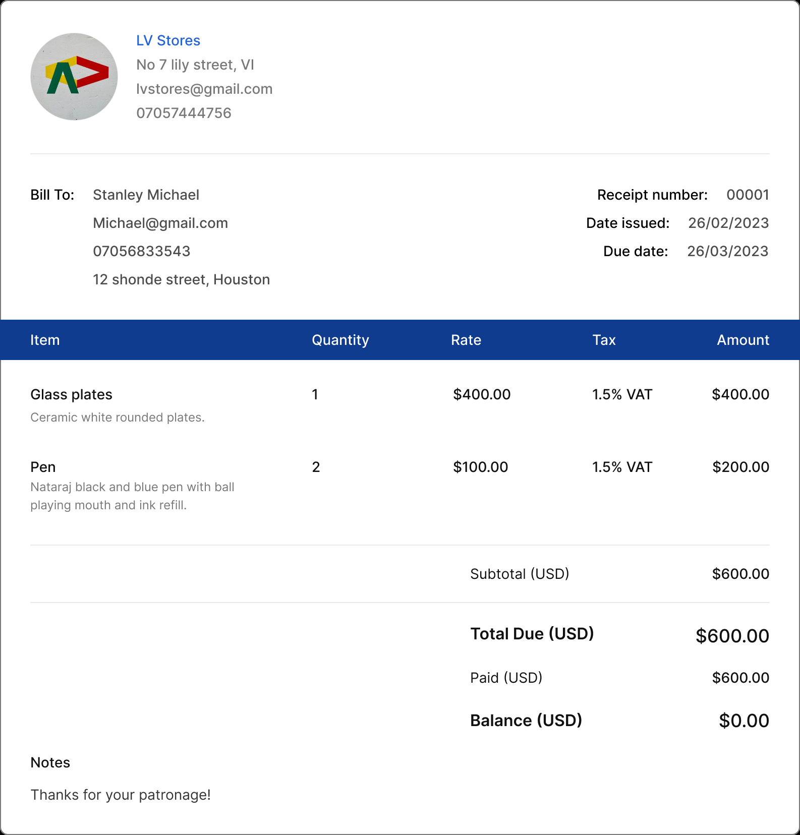The width and height of the screenshot is (800, 835).
Task: Click the Quantity column header
Action: [x=340, y=340]
